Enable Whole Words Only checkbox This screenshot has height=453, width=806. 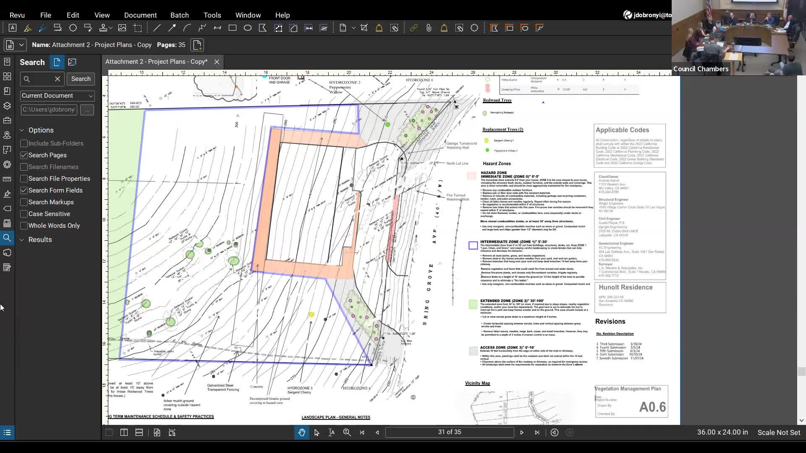click(x=24, y=226)
